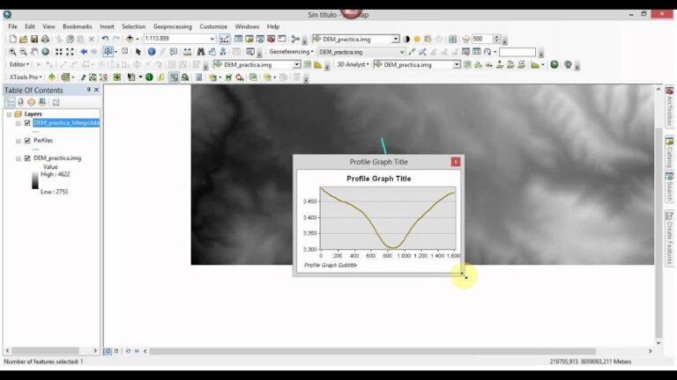
Task: Open the map scale dropdown
Action: (212, 39)
